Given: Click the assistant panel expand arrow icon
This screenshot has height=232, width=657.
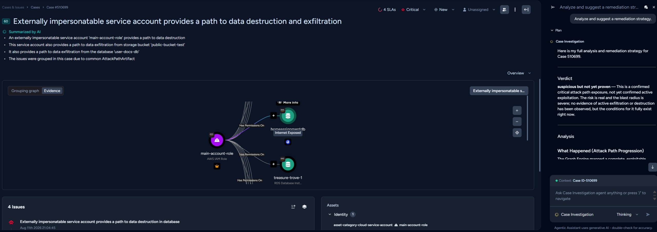Looking at the screenshot, I should pyautogui.click(x=553, y=7).
